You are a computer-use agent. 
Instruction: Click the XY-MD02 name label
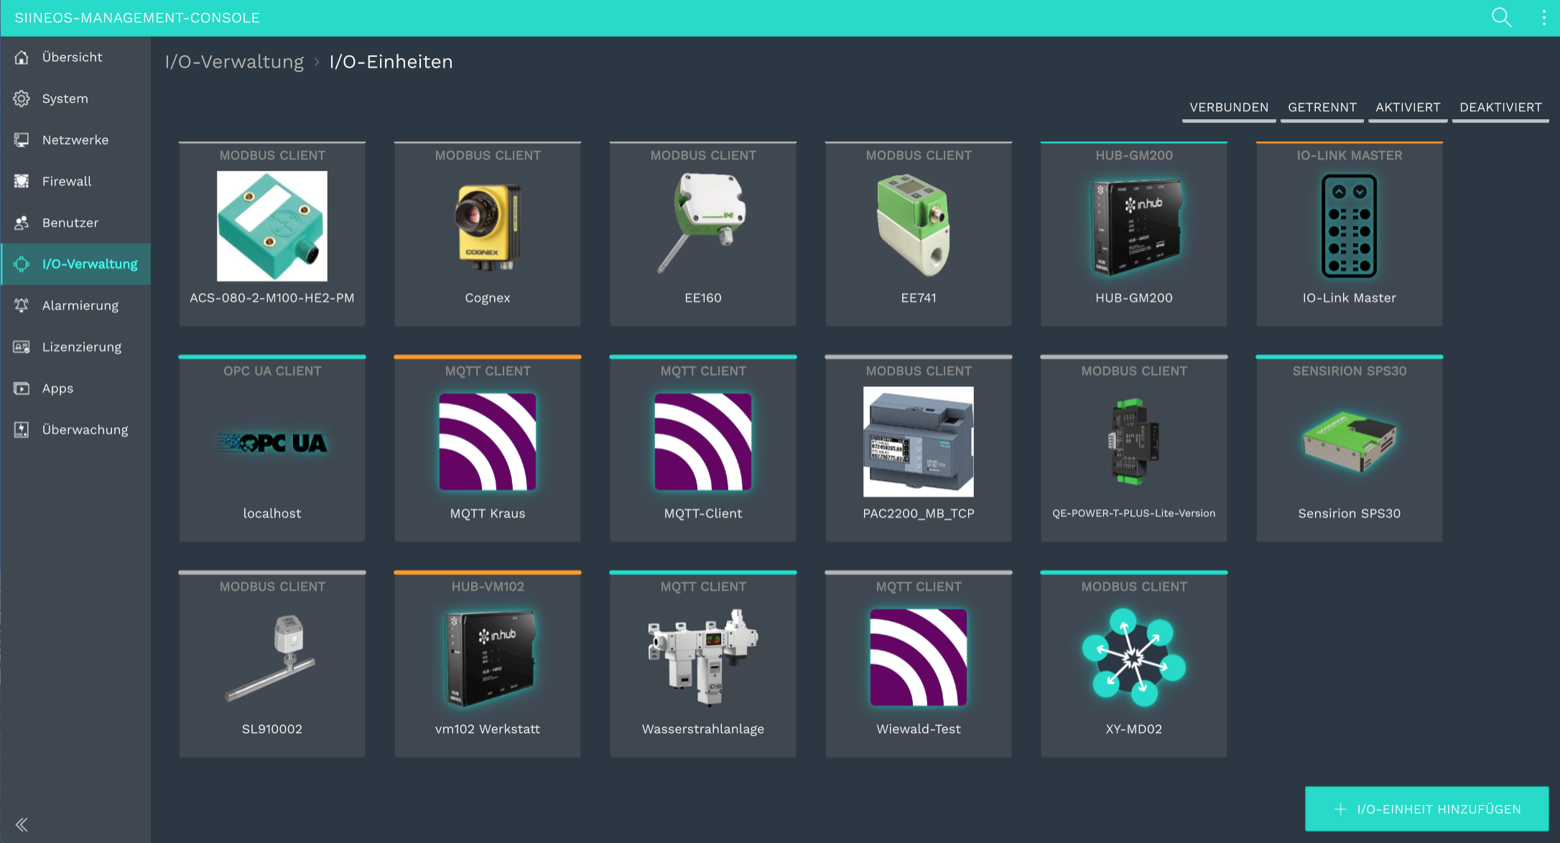(x=1134, y=729)
